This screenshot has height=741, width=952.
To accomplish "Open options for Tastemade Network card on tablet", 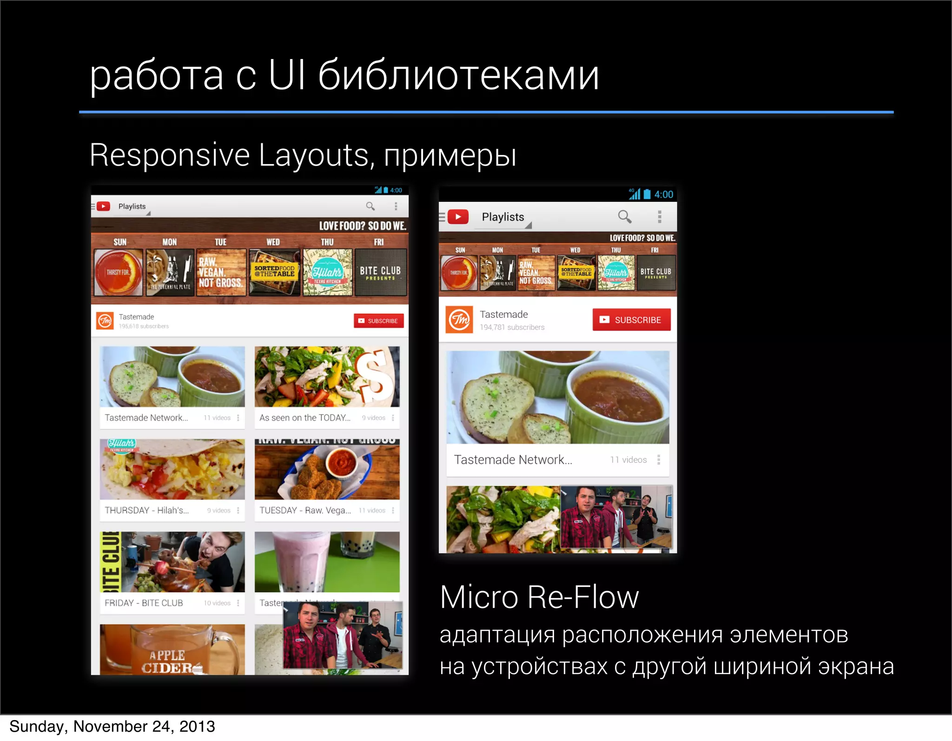I will [x=238, y=418].
